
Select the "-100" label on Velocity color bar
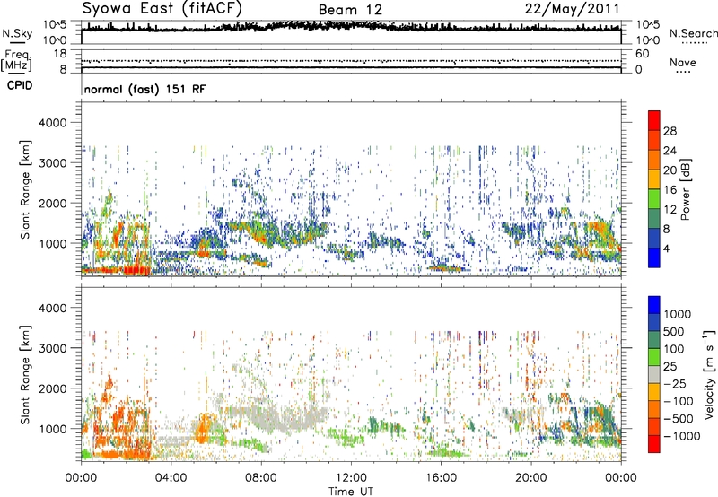click(x=679, y=401)
